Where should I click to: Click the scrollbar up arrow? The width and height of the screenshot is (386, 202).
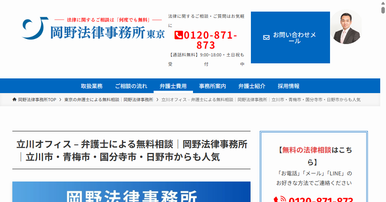tap(383, 3)
